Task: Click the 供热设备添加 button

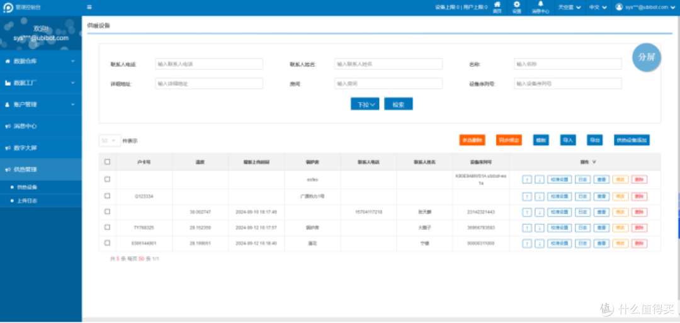Action: click(x=632, y=140)
